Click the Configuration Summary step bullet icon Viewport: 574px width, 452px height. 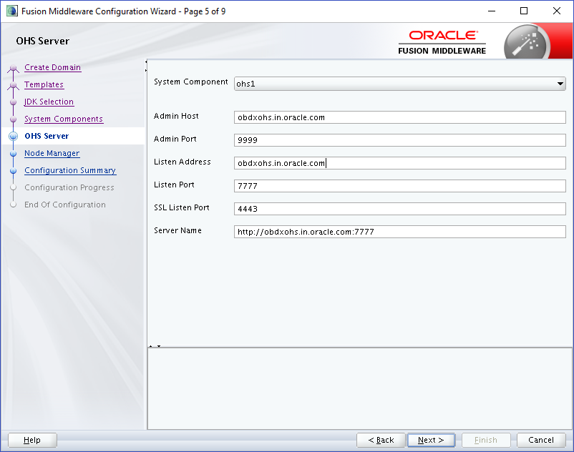(13, 171)
